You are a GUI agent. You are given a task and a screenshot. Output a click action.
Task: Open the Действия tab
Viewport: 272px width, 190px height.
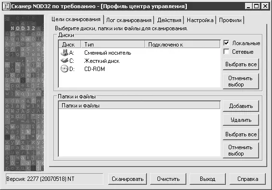pyautogui.click(x=169, y=20)
